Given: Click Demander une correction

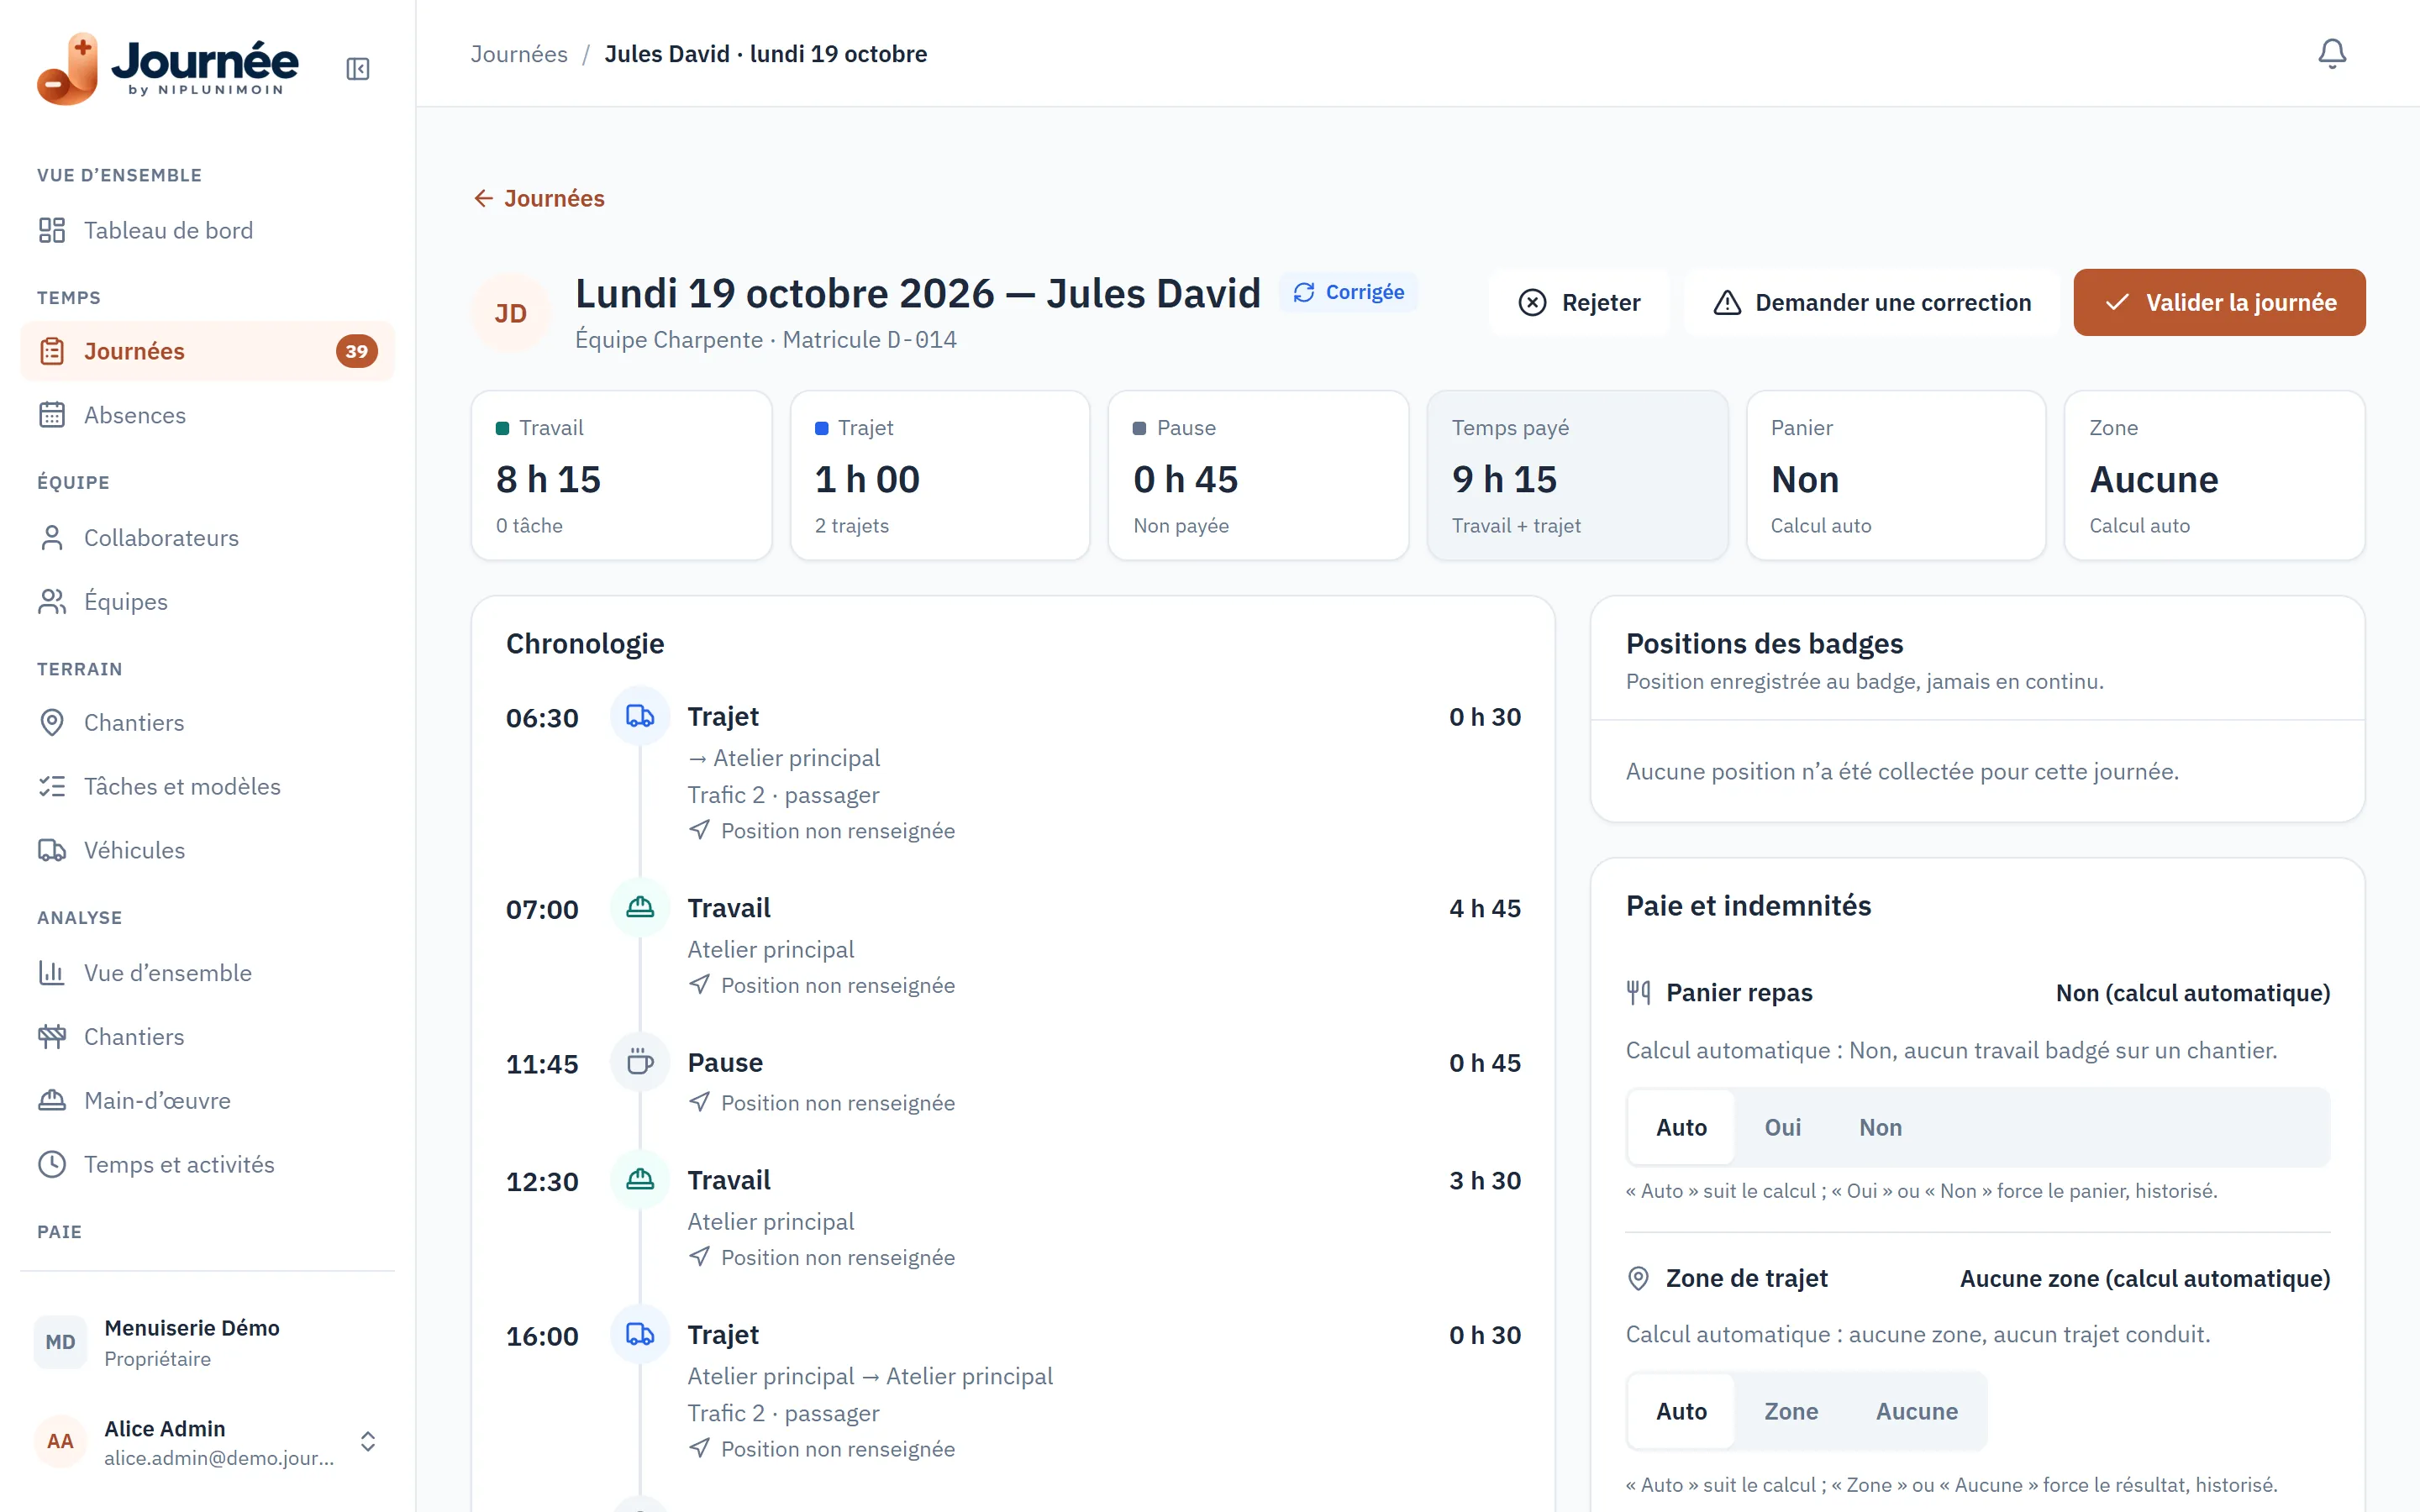Looking at the screenshot, I should [1872, 302].
